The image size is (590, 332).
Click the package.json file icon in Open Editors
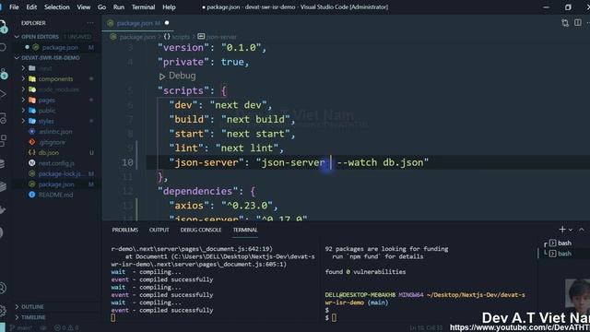coord(36,47)
